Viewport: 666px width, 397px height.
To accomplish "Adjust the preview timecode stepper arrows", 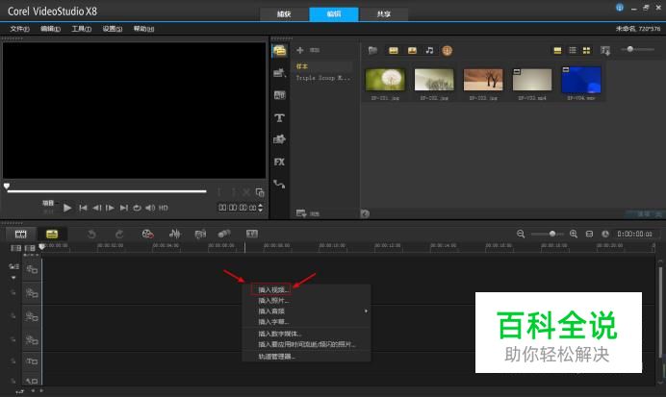I will [x=261, y=208].
